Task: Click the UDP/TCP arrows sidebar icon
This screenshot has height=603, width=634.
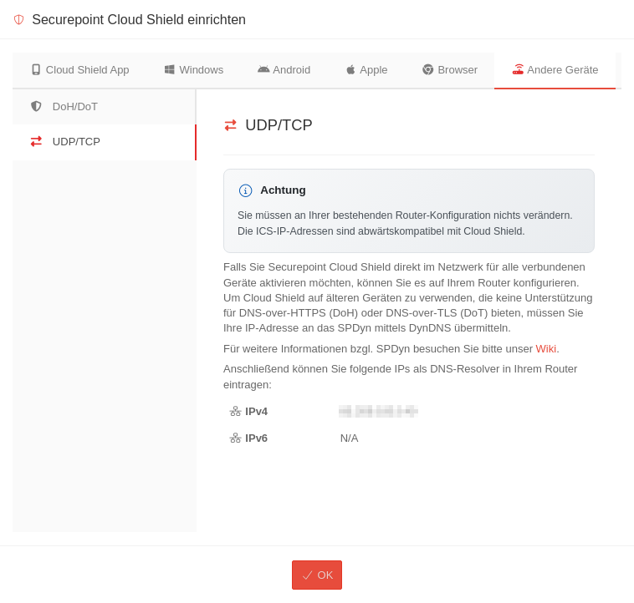Action: tap(36, 142)
